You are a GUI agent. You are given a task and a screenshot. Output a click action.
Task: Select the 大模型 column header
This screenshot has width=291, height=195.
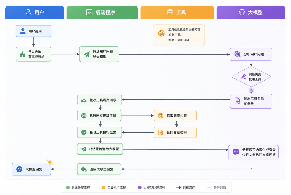point(251,12)
